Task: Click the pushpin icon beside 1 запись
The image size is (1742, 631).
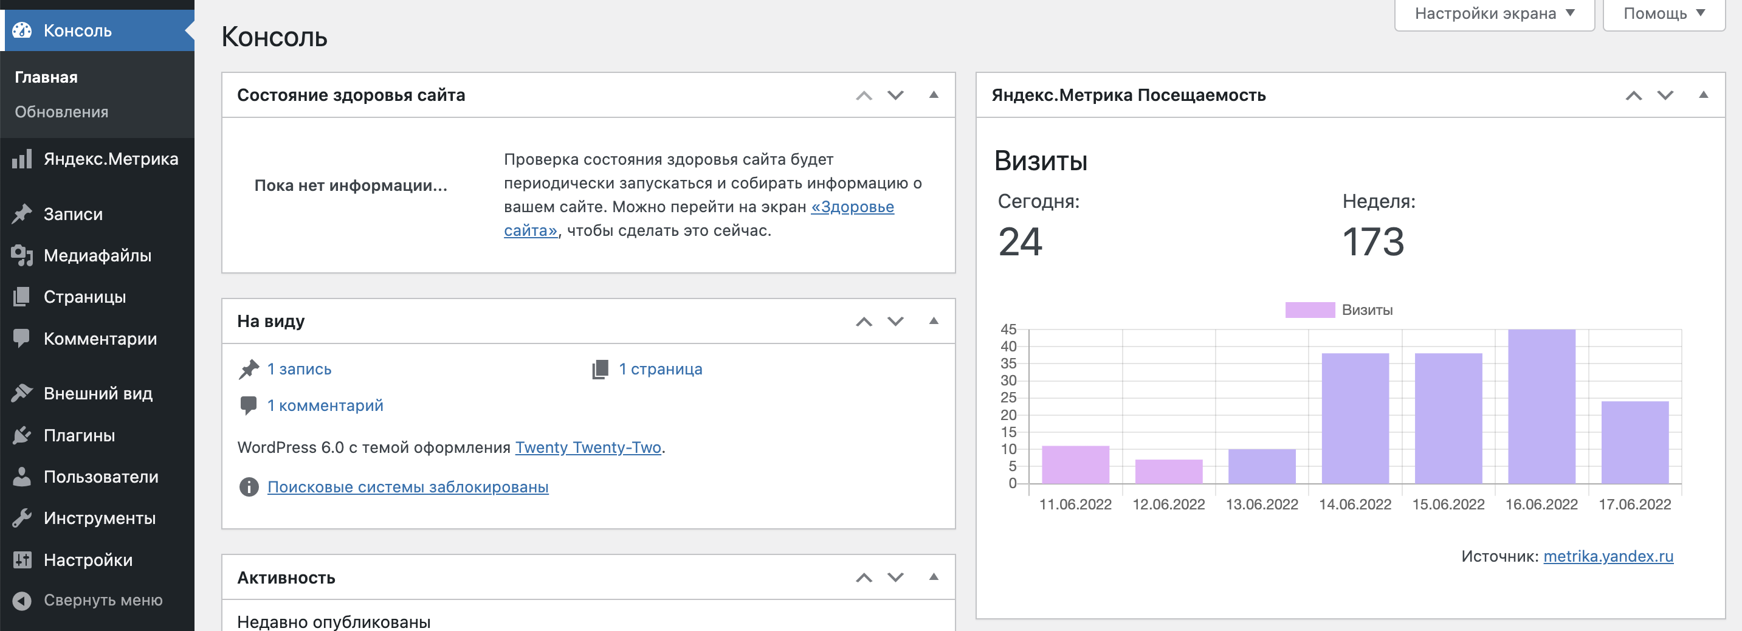Action: click(249, 369)
